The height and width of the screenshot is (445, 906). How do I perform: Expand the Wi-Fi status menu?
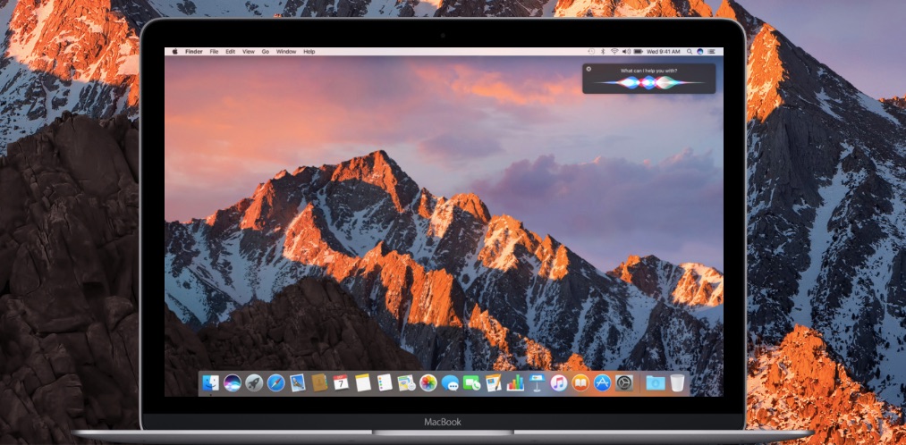coord(614,52)
